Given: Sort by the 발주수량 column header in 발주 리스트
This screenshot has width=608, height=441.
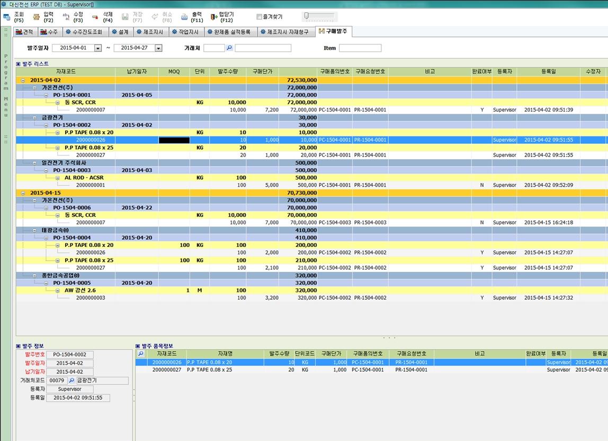Looking at the screenshot, I should 228,71.
